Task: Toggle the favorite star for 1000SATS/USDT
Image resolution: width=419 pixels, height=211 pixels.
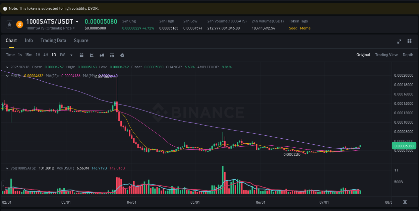Action: click(9, 24)
